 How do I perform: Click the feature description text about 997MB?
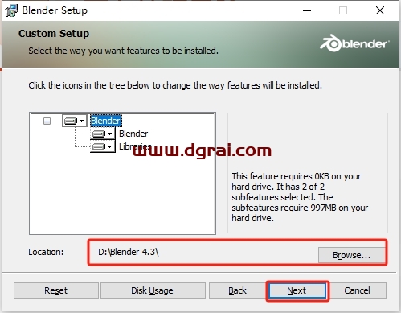300,197
